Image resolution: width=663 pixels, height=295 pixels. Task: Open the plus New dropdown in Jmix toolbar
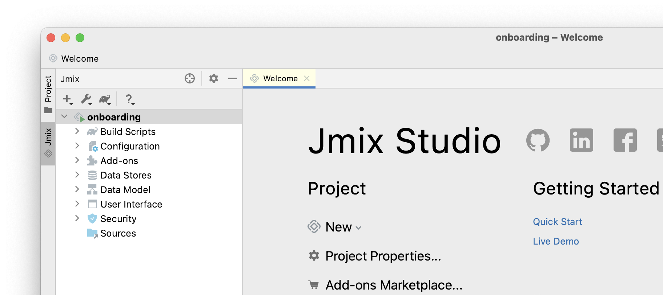click(68, 99)
